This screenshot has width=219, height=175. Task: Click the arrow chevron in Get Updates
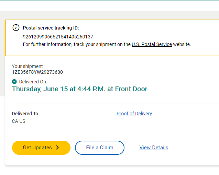[x=57, y=148]
